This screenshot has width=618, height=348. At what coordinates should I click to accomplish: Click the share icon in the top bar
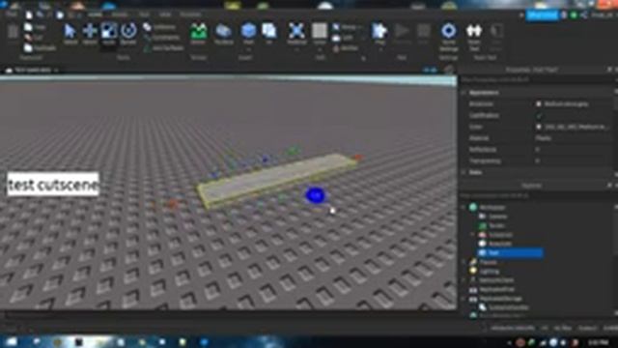583,15
